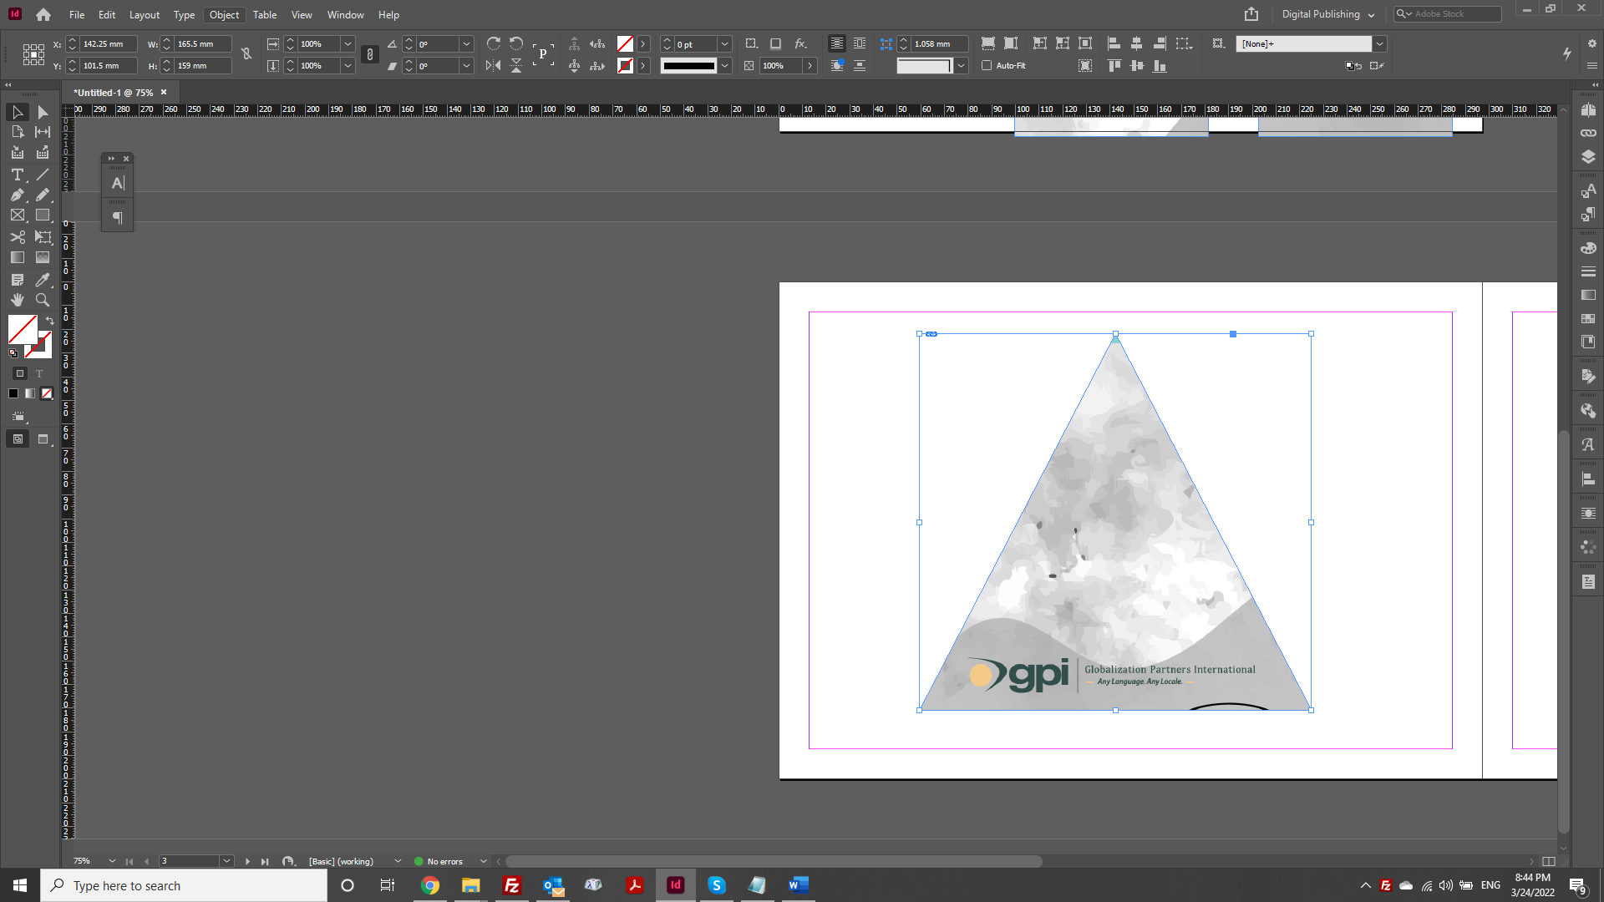Open the page number dropdown at the bottom
1604x902 pixels.
[226, 861]
